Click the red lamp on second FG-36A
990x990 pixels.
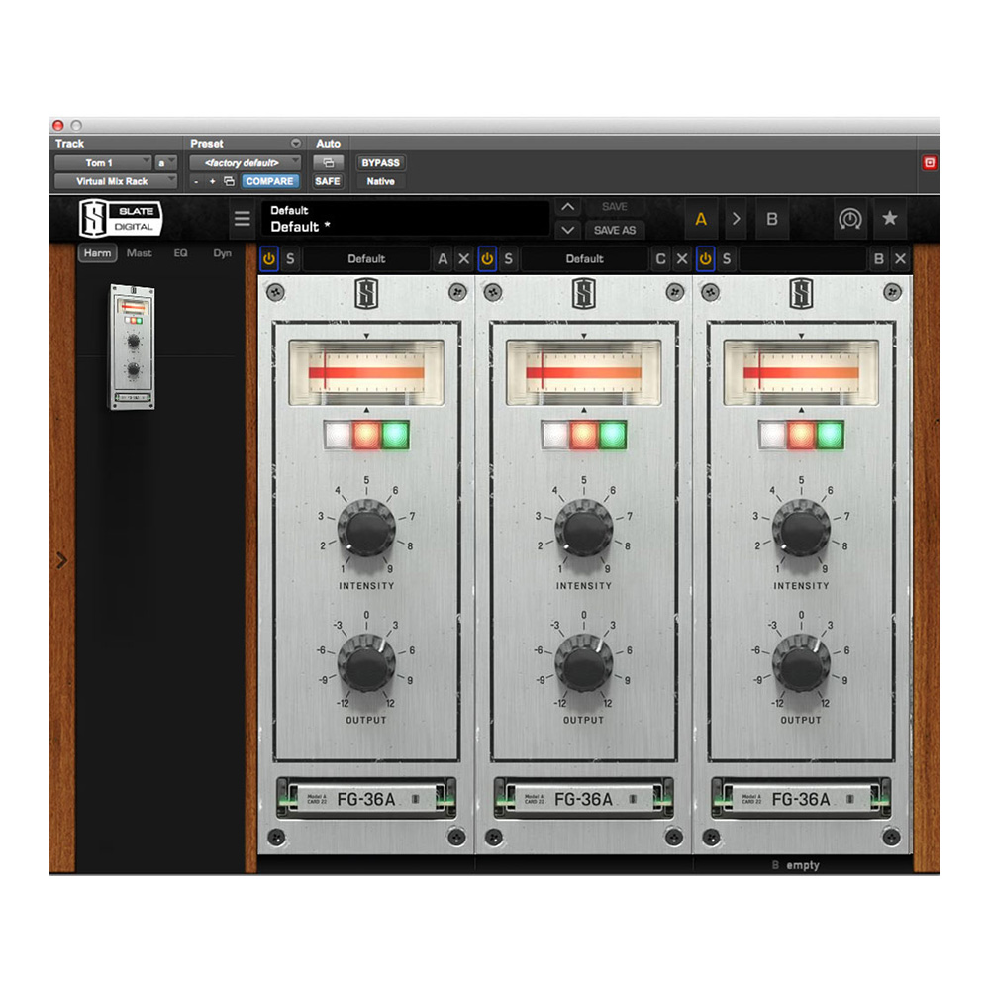(x=584, y=435)
